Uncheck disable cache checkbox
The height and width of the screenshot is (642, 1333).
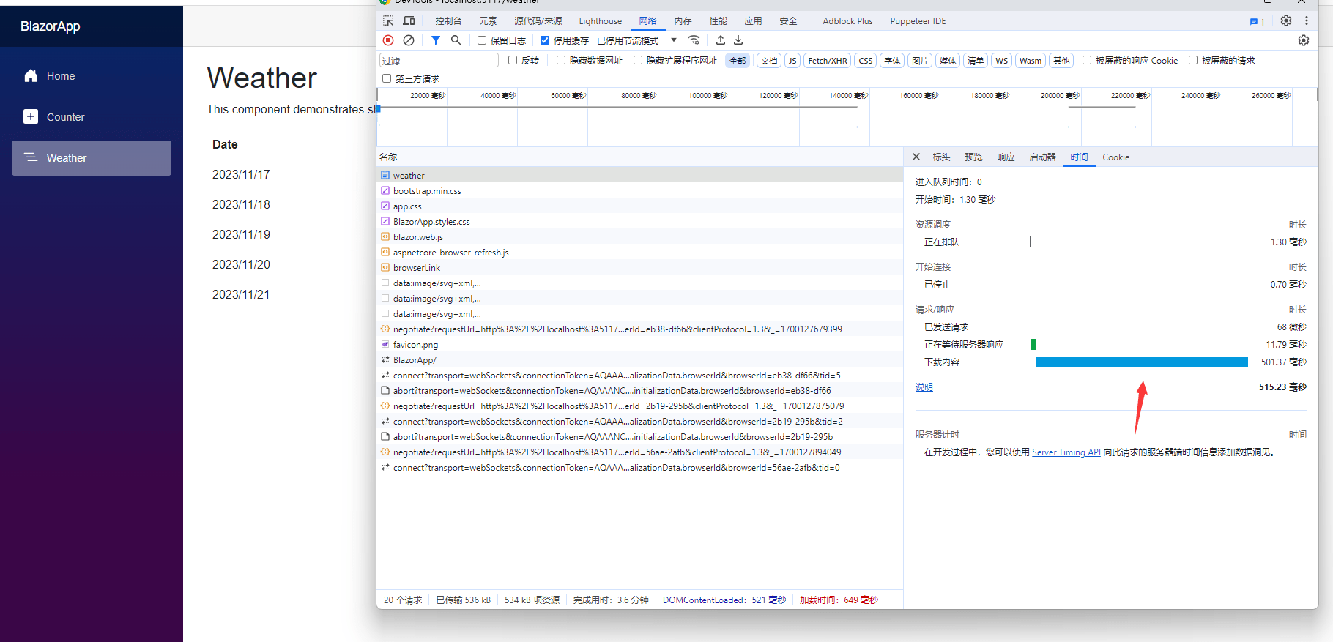click(545, 40)
